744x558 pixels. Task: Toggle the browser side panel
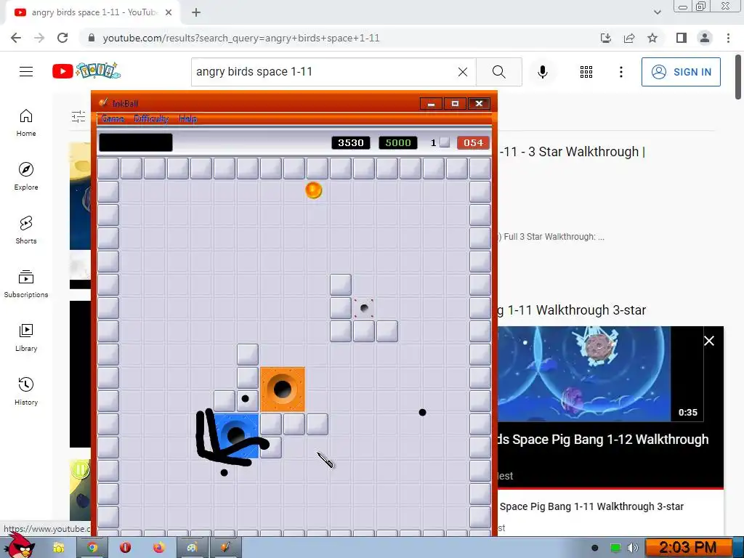(x=682, y=38)
